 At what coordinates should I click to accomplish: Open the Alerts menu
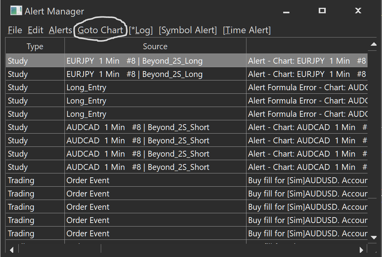[x=61, y=30]
